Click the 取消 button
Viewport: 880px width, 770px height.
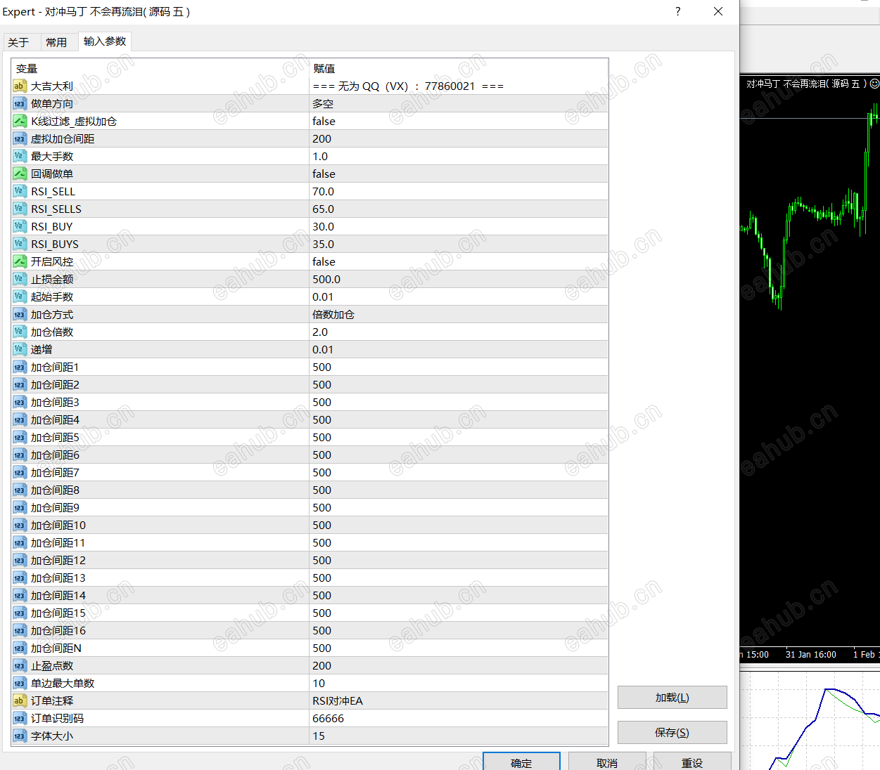pyautogui.click(x=607, y=762)
